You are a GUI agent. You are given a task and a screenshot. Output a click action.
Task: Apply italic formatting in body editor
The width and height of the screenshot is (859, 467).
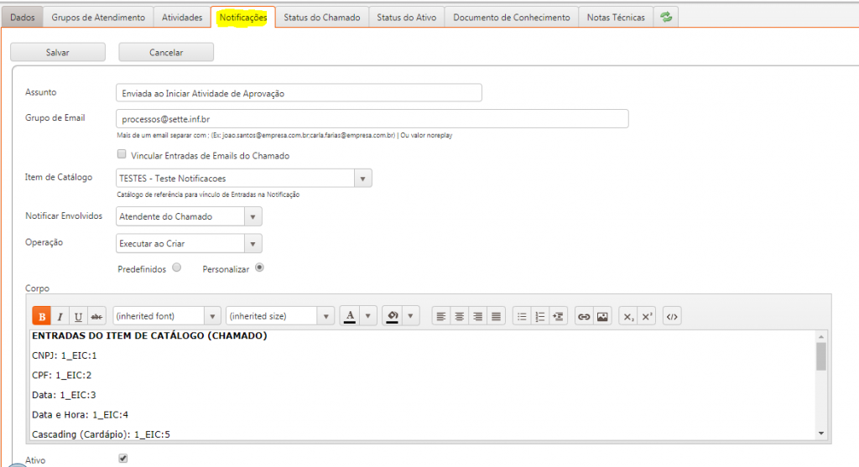(x=60, y=316)
